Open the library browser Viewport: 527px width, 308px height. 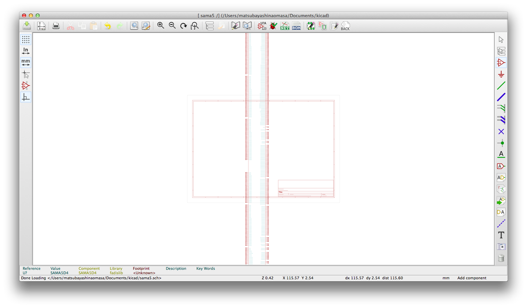248,26
